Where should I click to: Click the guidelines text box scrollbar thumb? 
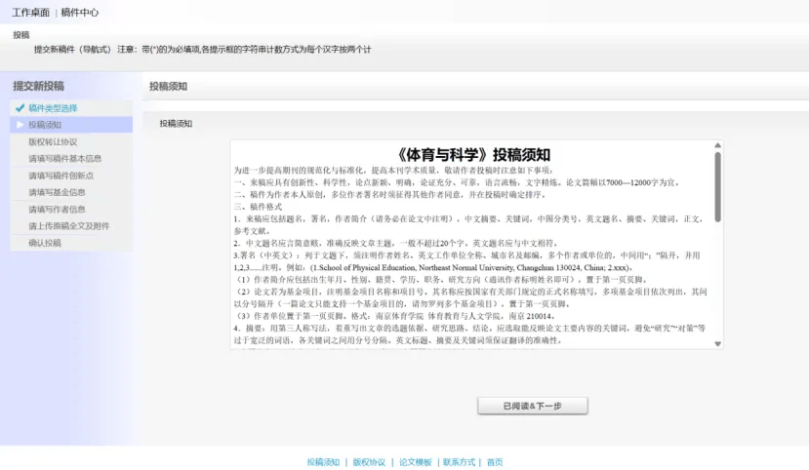tap(718, 185)
